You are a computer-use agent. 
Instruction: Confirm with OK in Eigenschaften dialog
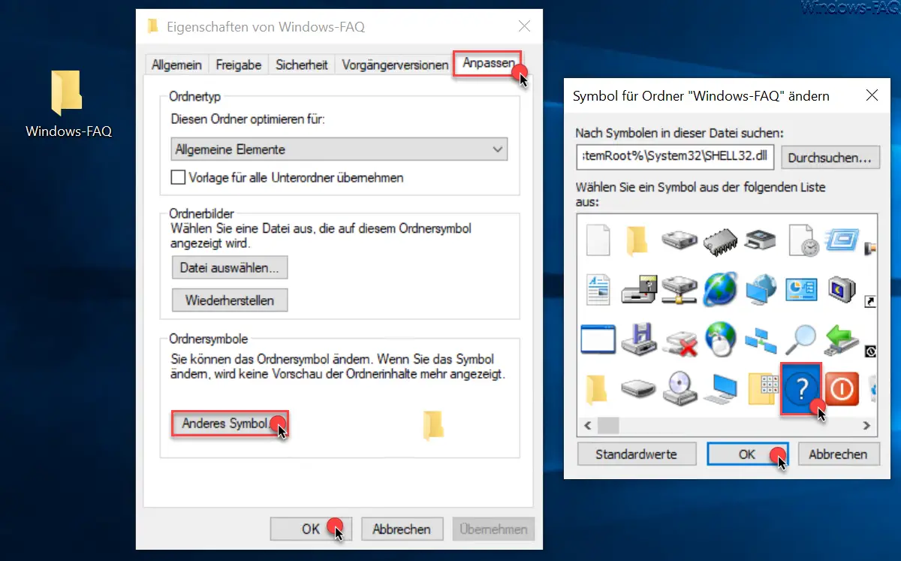(x=311, y=529)
